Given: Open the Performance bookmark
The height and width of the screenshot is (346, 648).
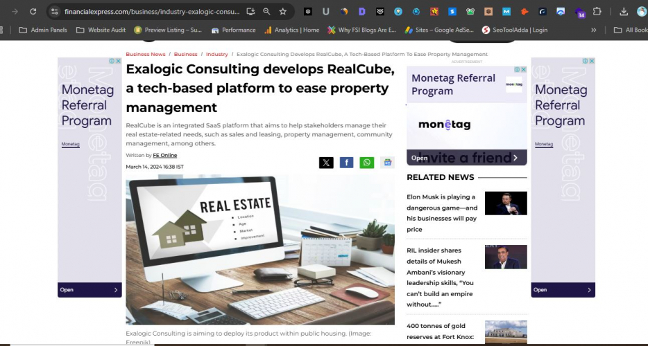Looking at the screenshot, I should (x=234, y=30).
